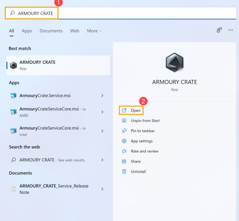
Task: Open App settings
Action: (137, 141)
